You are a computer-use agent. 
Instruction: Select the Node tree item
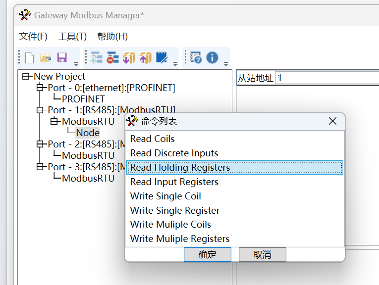coord(88,133)
